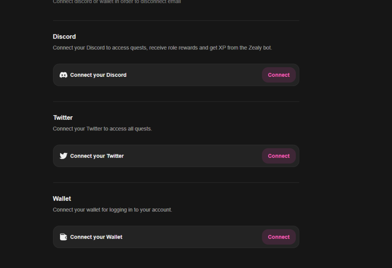Click the wallet logging in description text
Screen dimensions: 392x268
pos(112,210)
